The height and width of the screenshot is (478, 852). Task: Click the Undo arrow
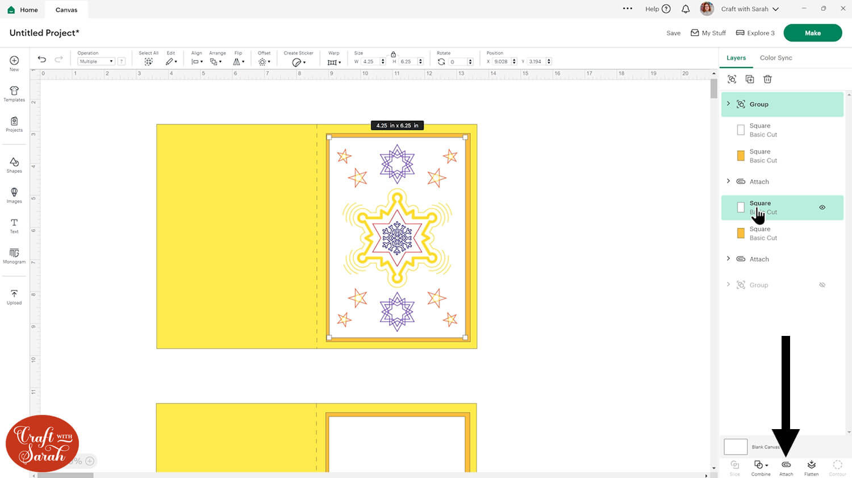click(x=42, y=60)
